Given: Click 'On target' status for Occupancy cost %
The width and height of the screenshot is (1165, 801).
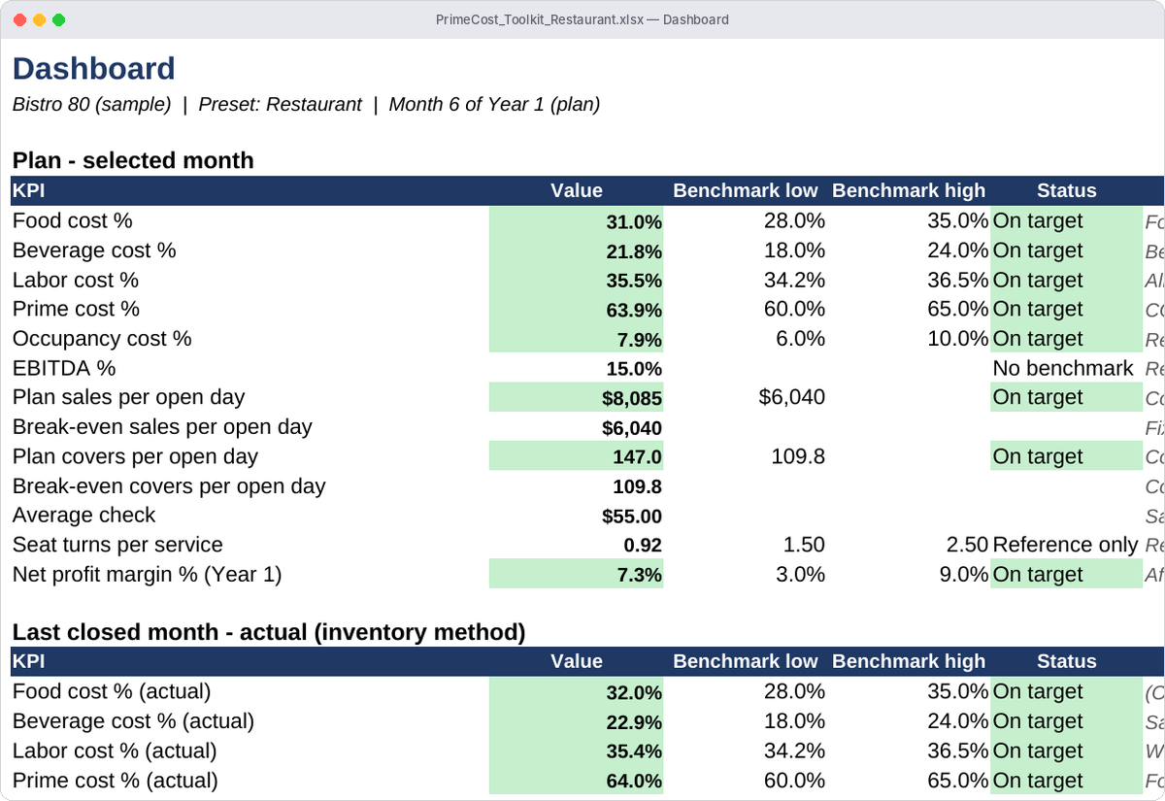Looking at the screenshot, I should pyautogui.click(x=1066, y=339).
